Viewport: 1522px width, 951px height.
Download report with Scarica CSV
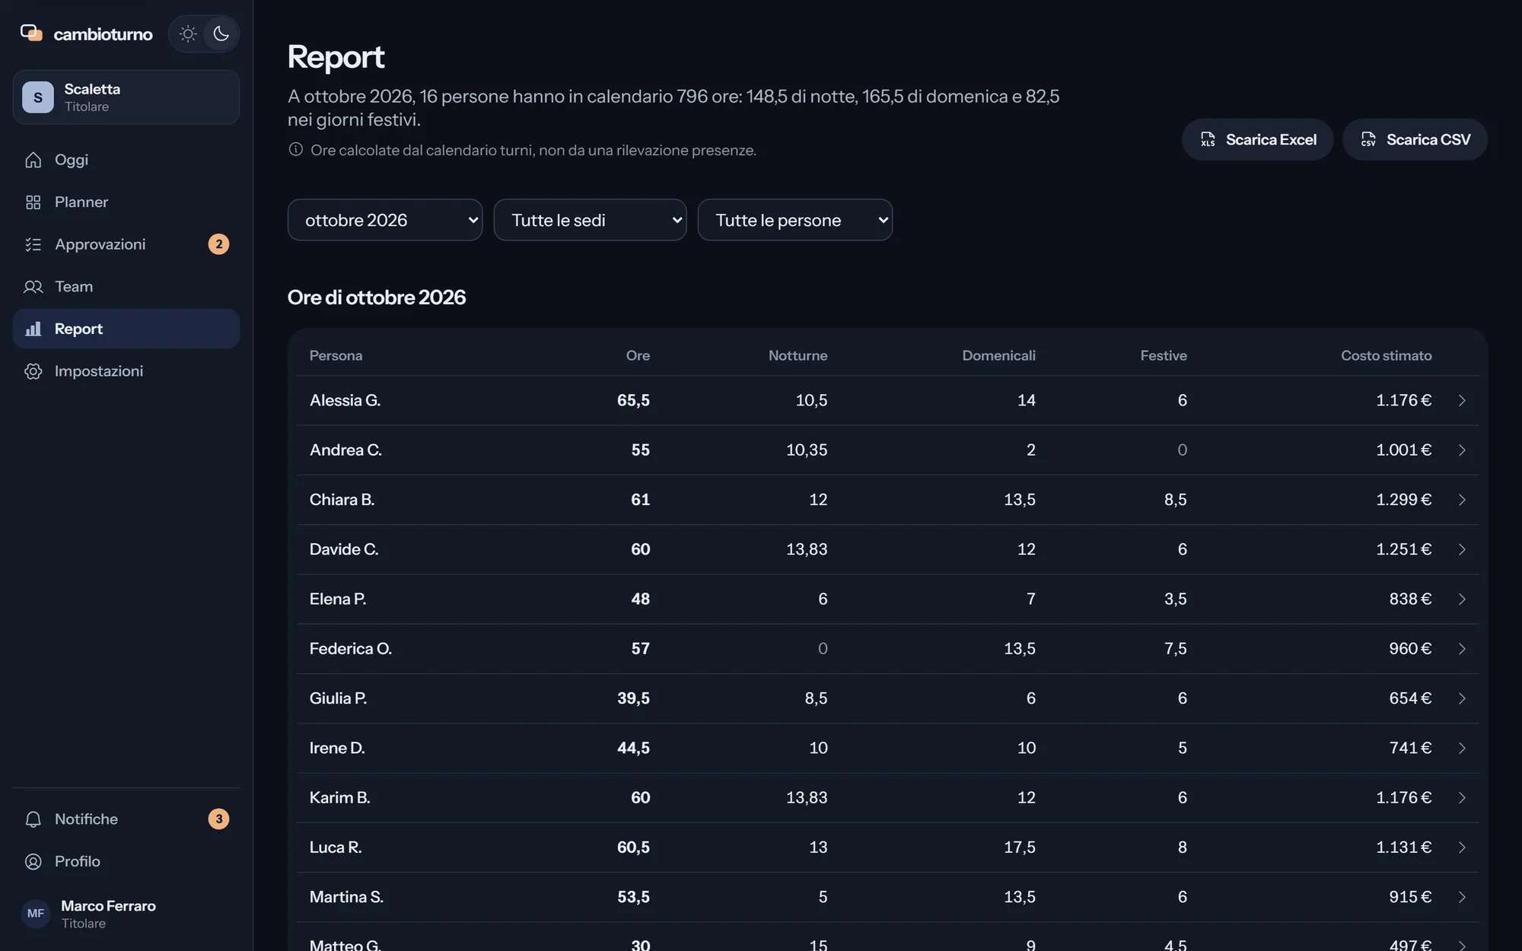pos(1415,139)
